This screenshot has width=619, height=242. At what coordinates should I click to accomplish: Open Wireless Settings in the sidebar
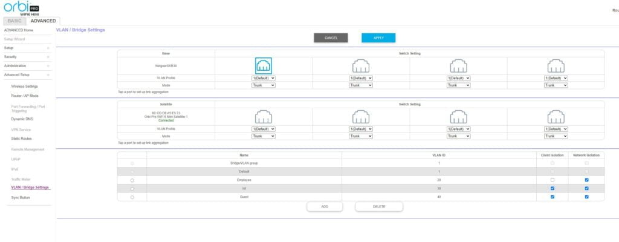pos(24,86)
